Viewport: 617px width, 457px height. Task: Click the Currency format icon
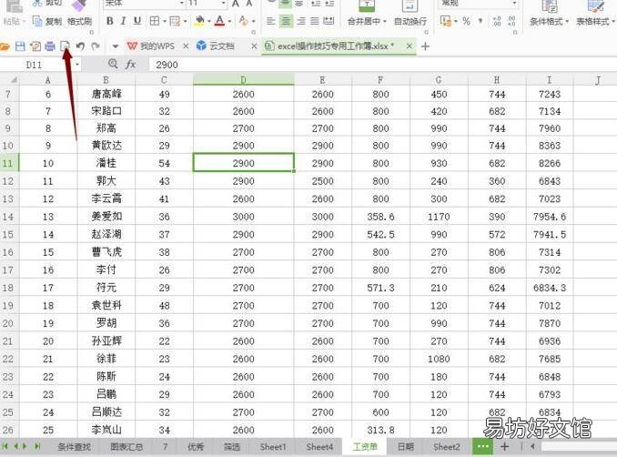click(446, 21)
